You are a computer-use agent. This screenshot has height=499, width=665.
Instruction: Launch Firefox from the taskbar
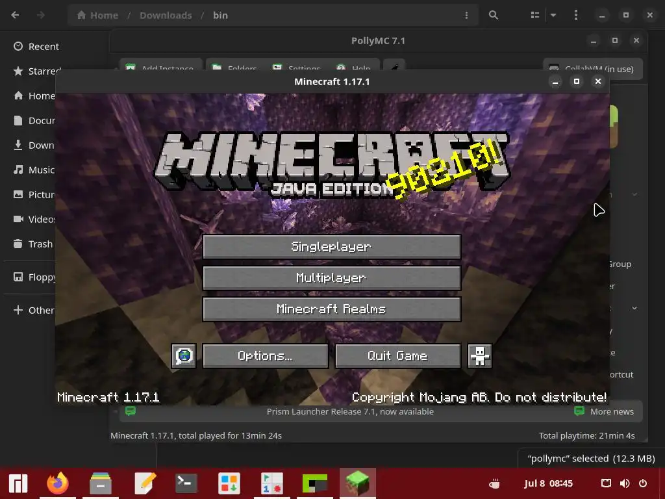(x=58, y=483)
